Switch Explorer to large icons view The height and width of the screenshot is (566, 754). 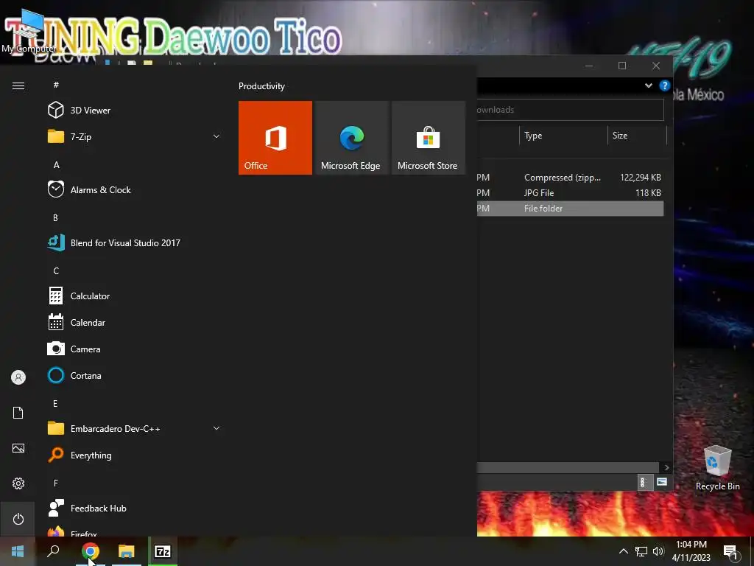[x=662, y=482]
